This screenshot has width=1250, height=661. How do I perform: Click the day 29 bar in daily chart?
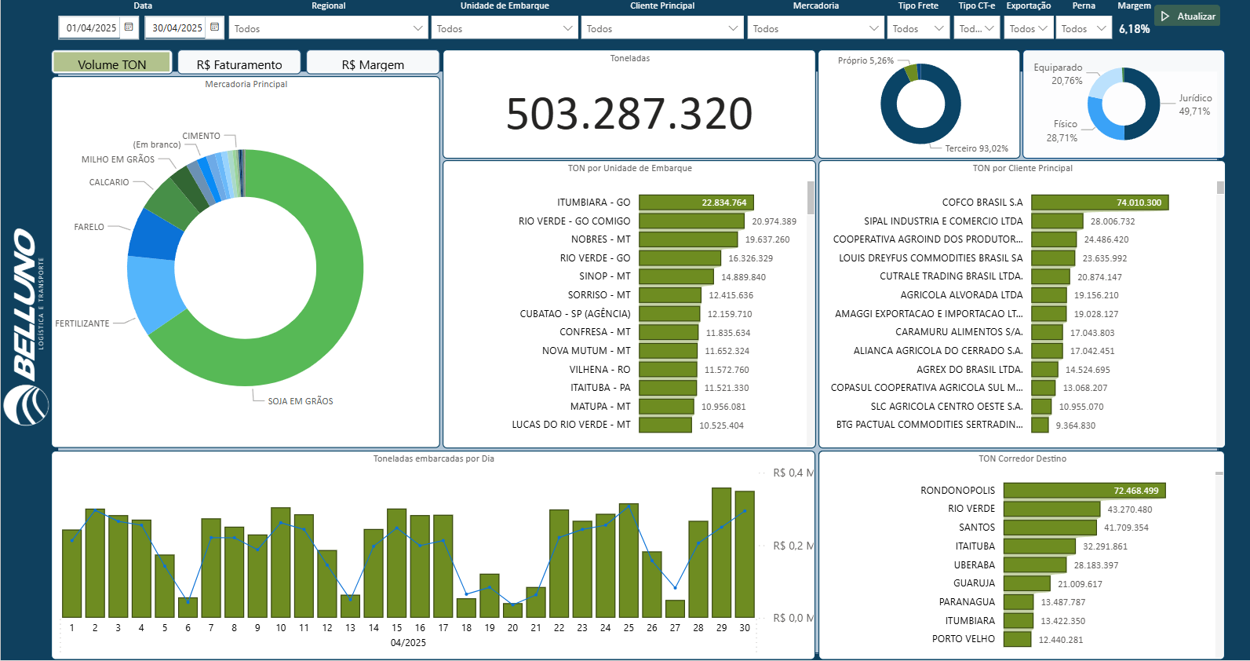click(x=721, y=553)
